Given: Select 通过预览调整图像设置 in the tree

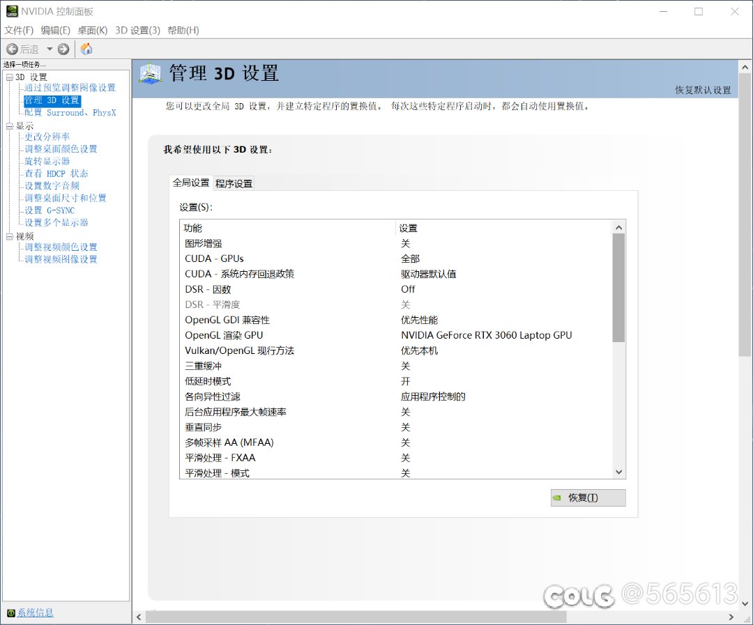Looking at the screenshot, I should 70,88.
